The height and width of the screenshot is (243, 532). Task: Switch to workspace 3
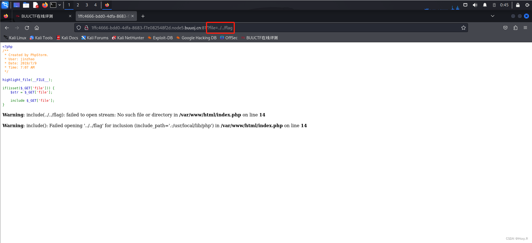87,5
